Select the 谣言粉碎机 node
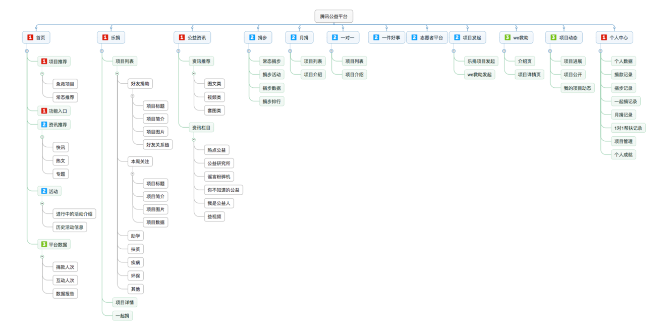671x336 pixels. (219, 177)
